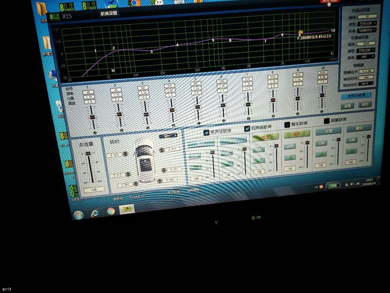Open the Windows Start menu
This screenshot has width=390, height=293.
(79, 214)
